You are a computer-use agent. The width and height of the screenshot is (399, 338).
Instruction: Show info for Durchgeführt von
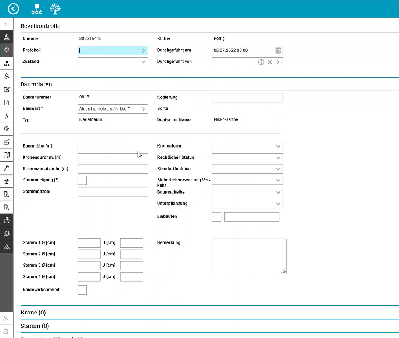click(x=261, y=62)
